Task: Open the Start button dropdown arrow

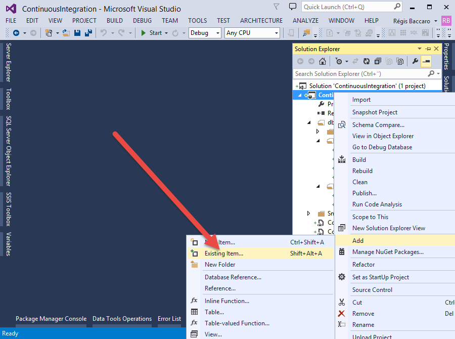Action: [166, 33]
